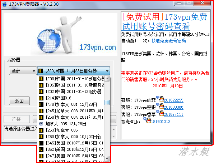Viewport: 214px width, 163px height.
Task: Close the 173VPN登陆器 window
Action: click(x=202, y=3)
